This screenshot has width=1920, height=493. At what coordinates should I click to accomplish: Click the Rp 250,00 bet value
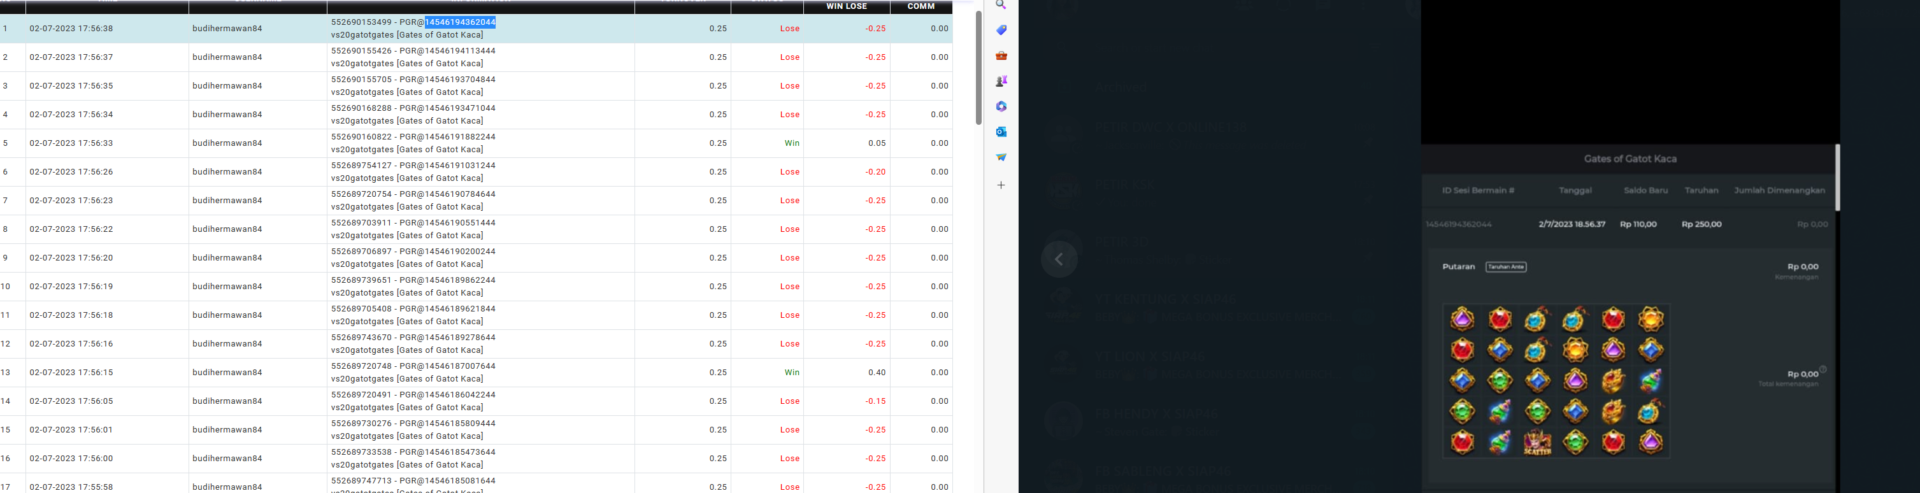point(1701,224)
